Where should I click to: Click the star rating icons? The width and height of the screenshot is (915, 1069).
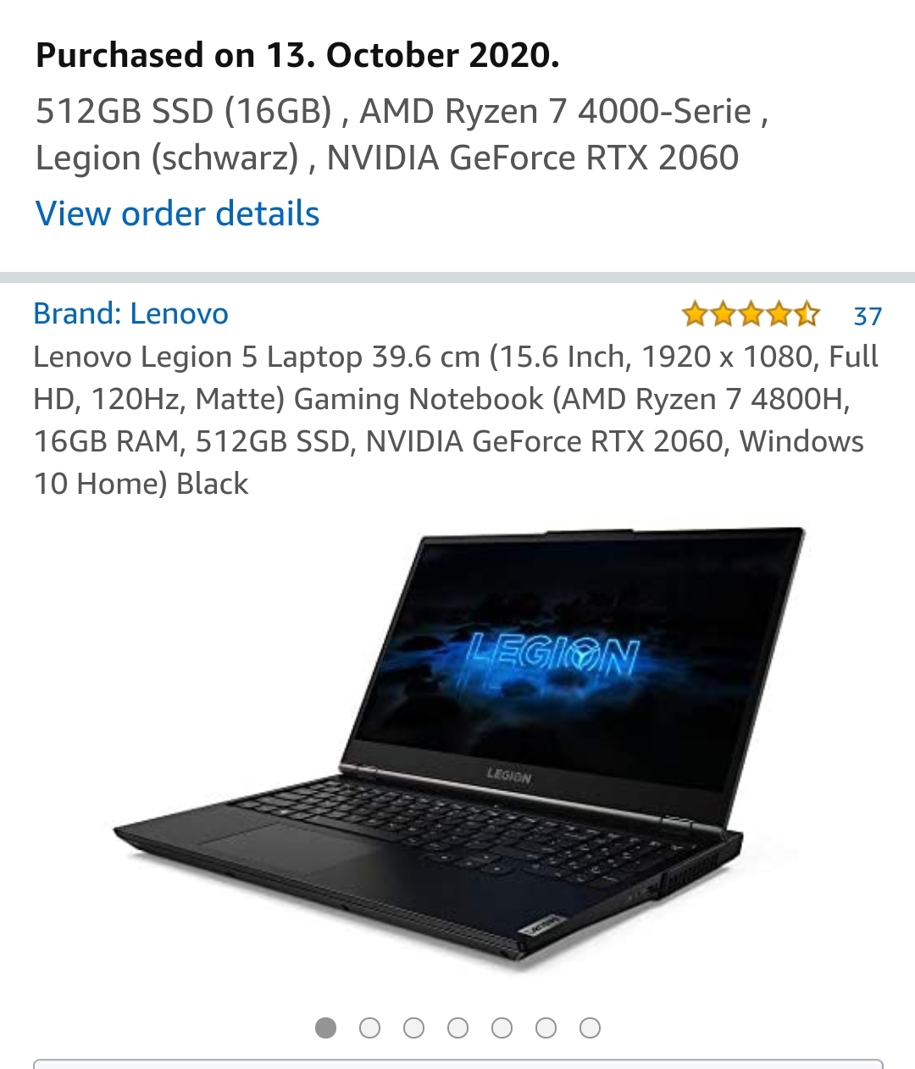pyautogui.click(x=751, y=314)
